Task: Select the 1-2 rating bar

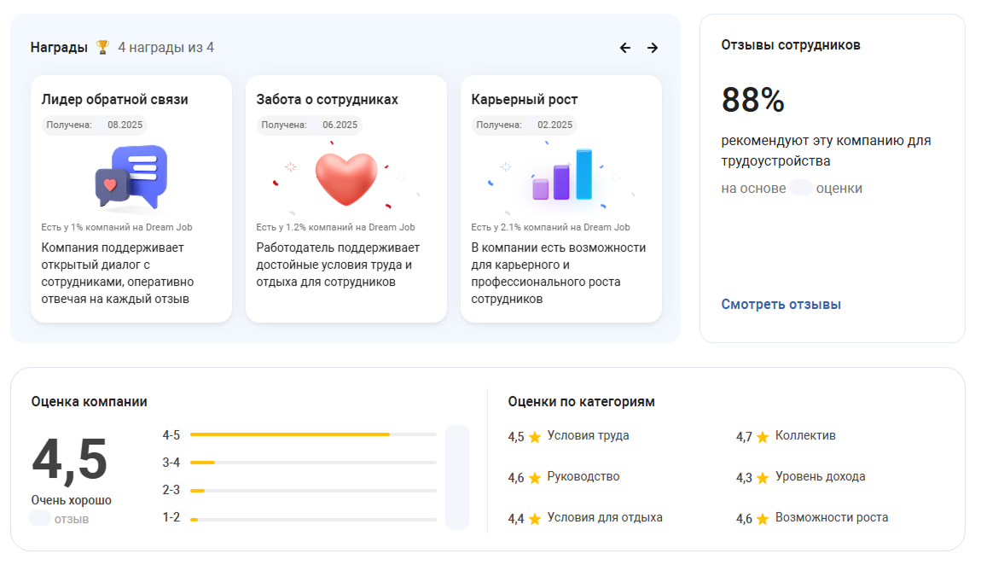Action: coord(312,518)
